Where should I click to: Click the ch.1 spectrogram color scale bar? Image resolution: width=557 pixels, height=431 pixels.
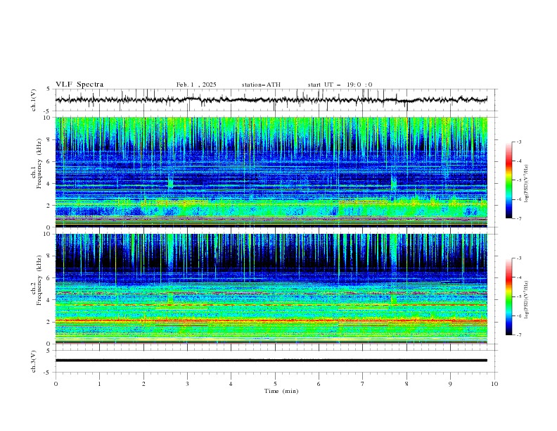click(508, 180)
